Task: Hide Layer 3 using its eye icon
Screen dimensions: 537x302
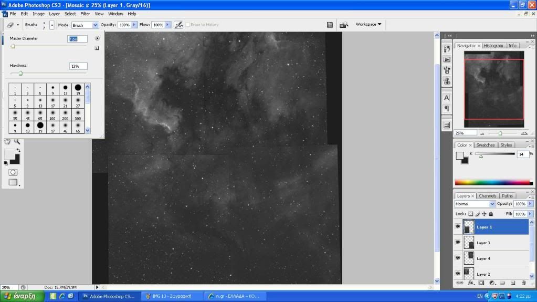Action: click(x=458, y=242)
